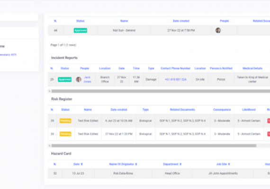This screenshot has width=270, height=189.
Task: Click Risk Register horizontal scrollbar thumb
Action: point(154,146)
